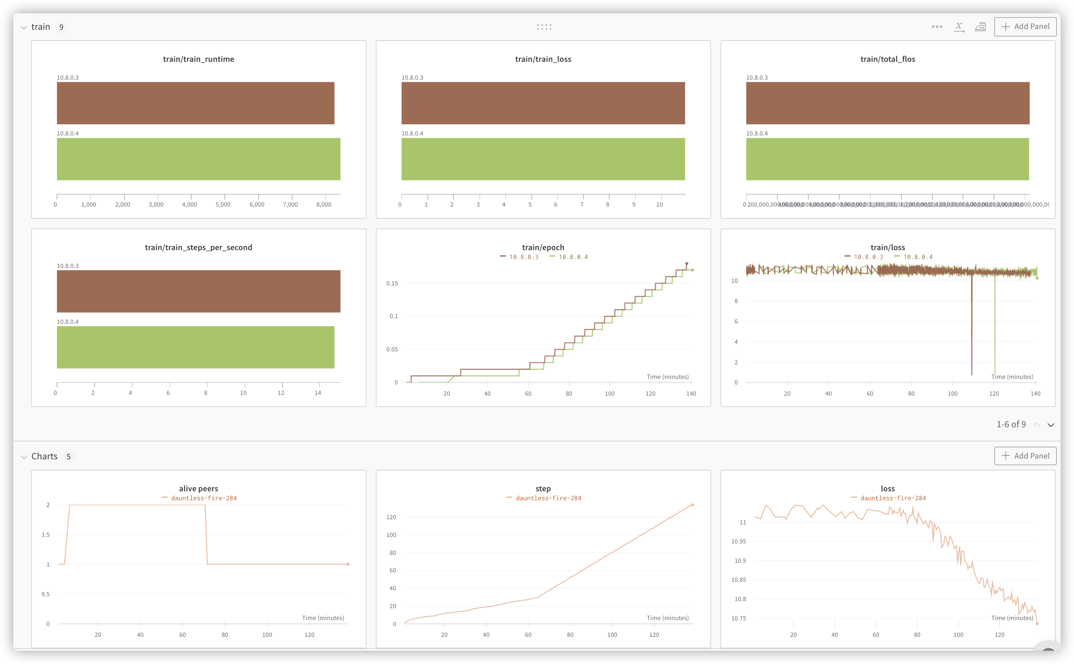
Task: Collapse the Charts section chevron
Action: 24,457
